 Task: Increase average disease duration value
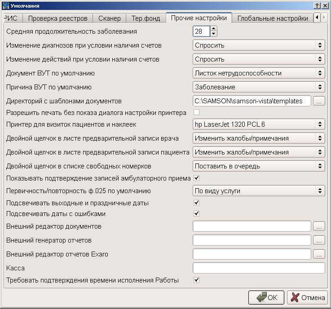point(214,29)
